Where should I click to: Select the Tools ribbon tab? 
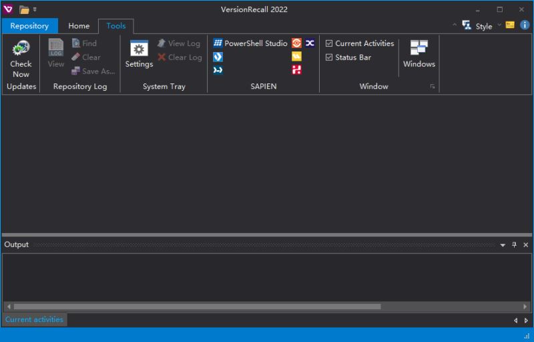point(115,26)
